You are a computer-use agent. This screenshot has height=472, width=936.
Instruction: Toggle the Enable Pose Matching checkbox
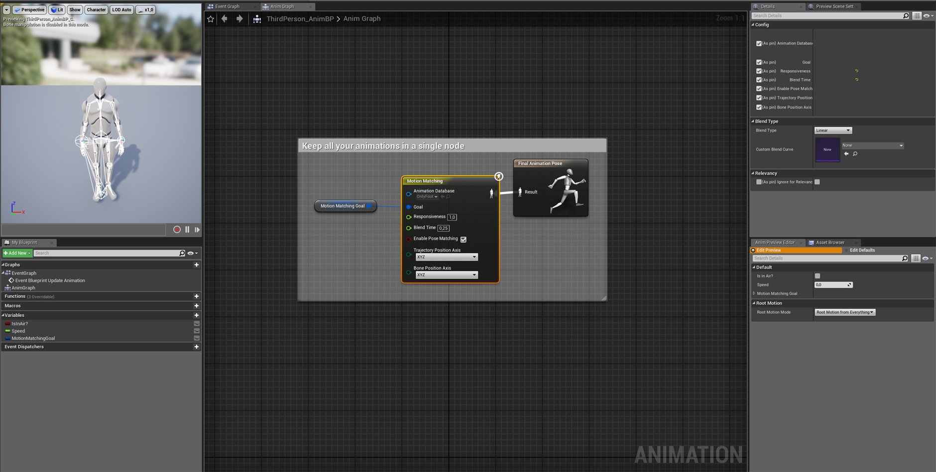[x=463, y=239]
